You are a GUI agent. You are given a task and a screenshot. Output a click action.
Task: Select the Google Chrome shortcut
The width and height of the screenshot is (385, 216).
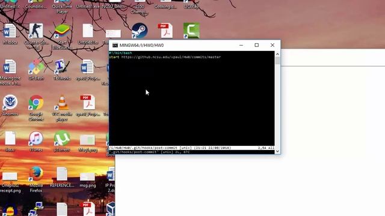(x=36, y=103)
